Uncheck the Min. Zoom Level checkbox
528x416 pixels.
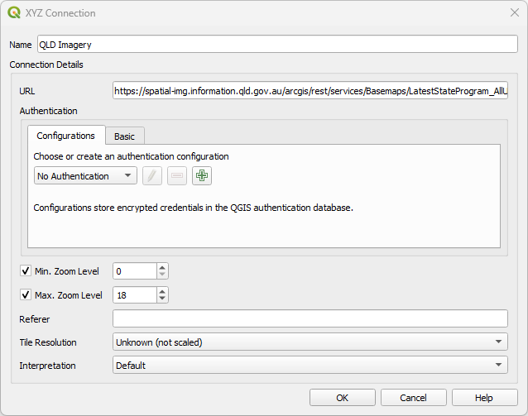pos(26,270)
